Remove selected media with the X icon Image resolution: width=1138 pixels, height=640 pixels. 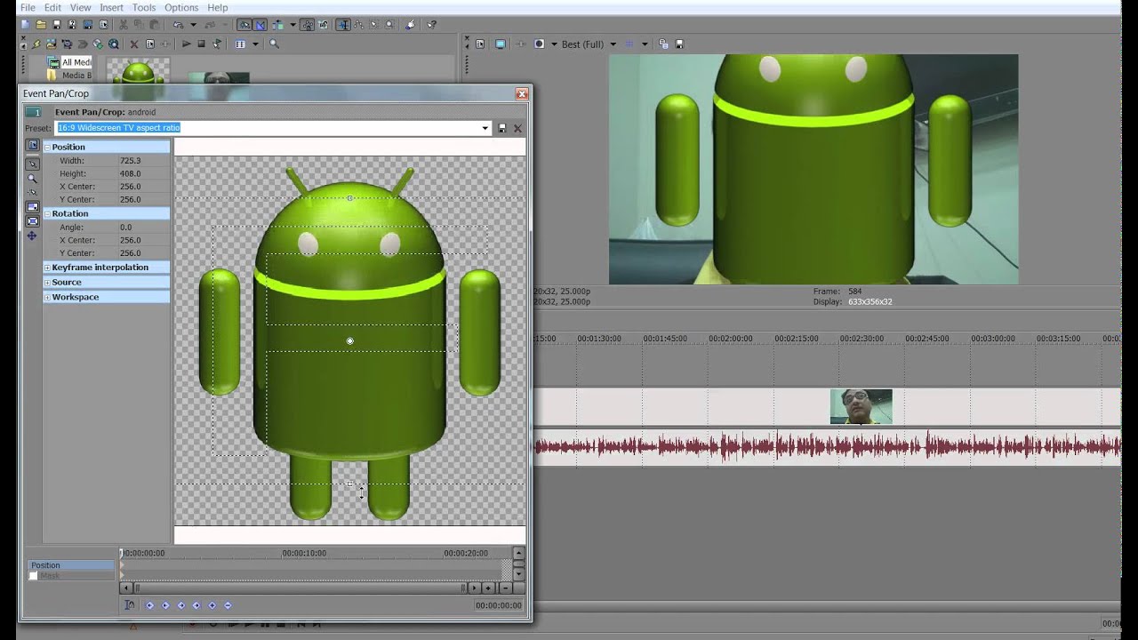pyautogui.click(x=134, y=44)
